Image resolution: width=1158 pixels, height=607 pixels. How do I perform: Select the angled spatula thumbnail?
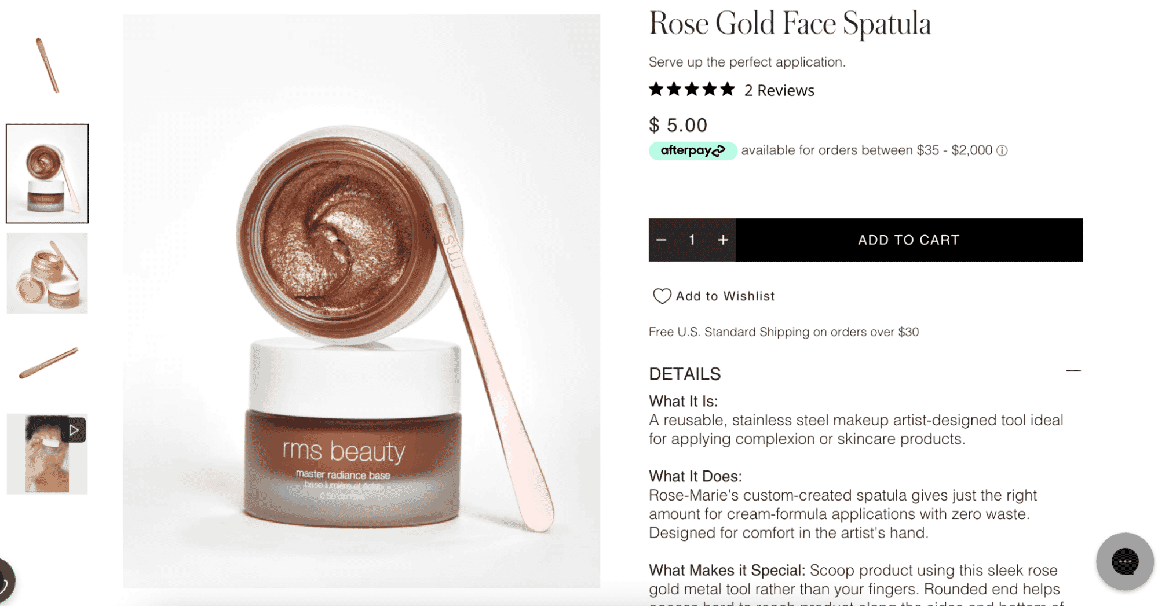point(48,363)
